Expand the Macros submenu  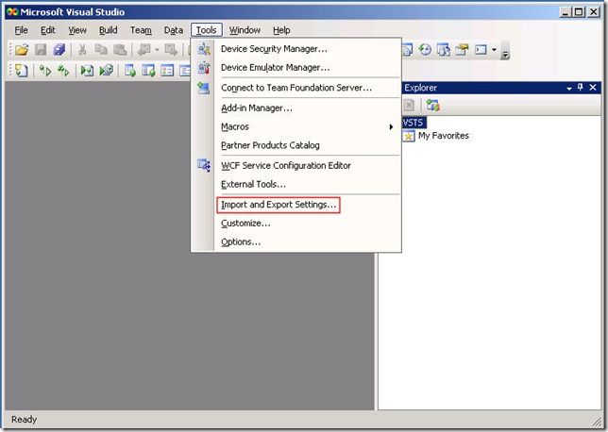click(296, 126)
